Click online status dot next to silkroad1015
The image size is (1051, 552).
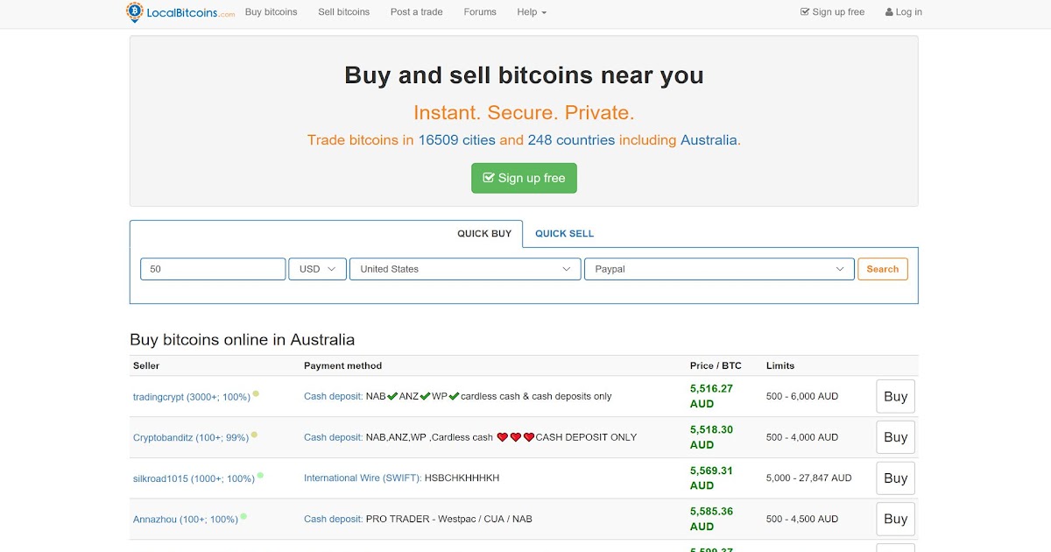[x=260, y=476]
